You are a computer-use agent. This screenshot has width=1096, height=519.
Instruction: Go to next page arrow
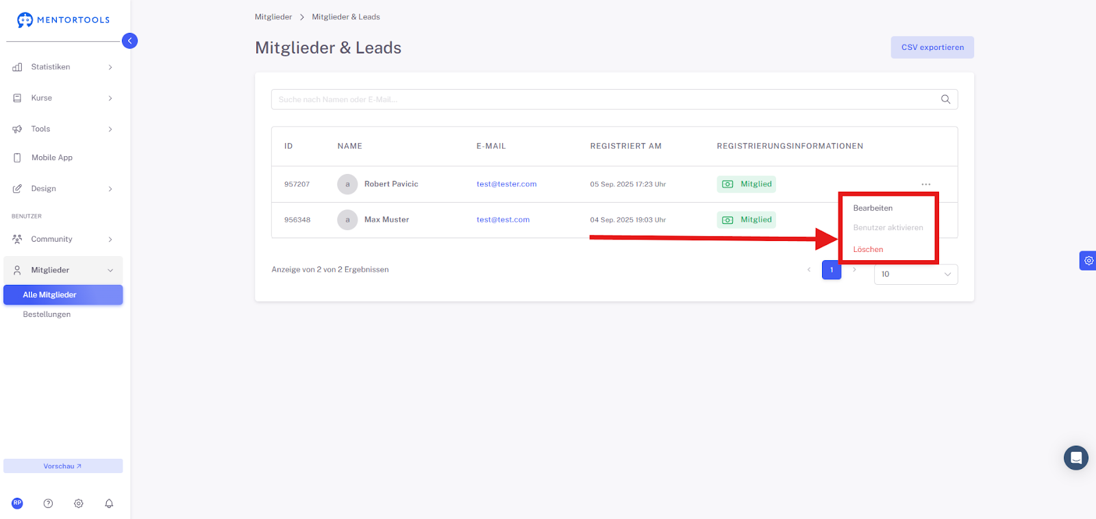point(854,270)
